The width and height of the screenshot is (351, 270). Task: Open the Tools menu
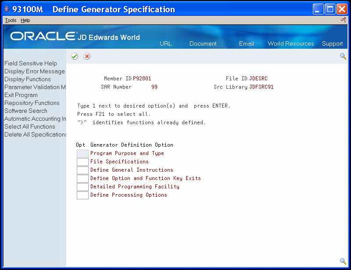pyautogui.click(x=11, y=20)
